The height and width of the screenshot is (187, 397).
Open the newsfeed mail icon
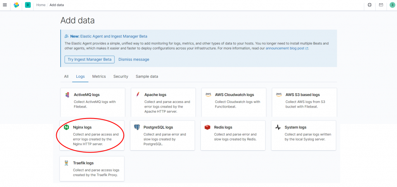pos(381,5)
